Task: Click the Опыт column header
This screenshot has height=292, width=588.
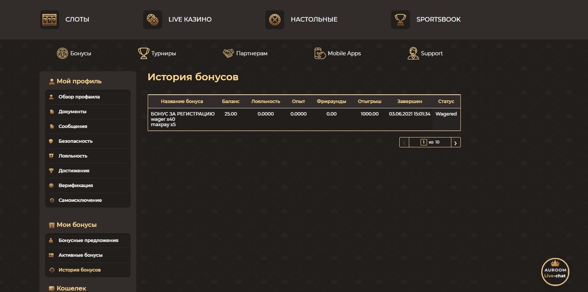Action: pyautogui.click(x=298, y=101)
